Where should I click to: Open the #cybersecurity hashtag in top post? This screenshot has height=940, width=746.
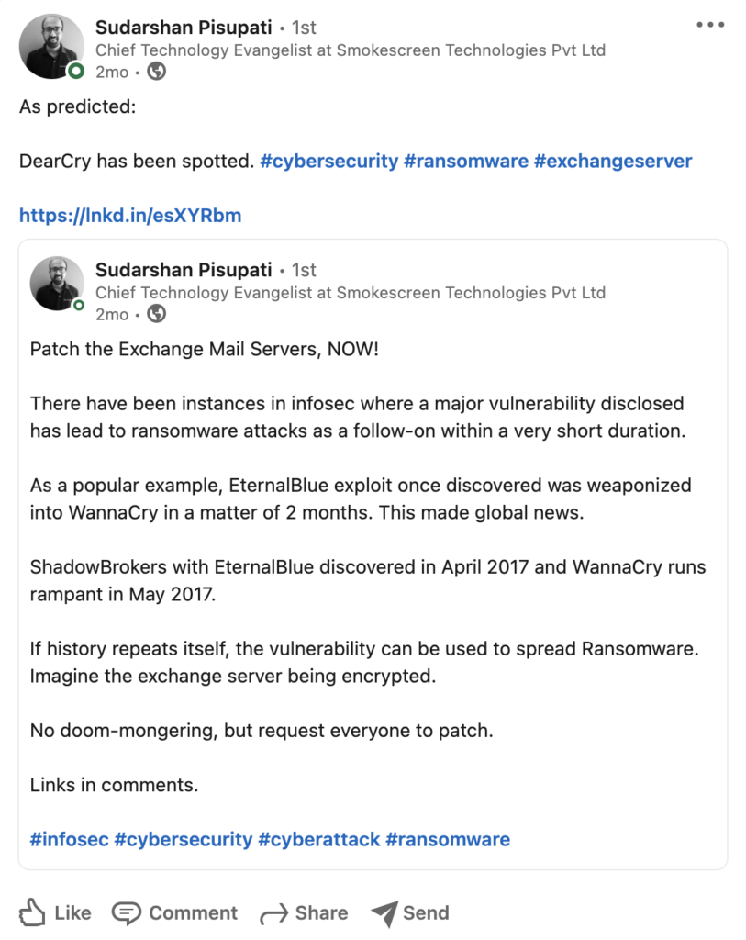(329, 161)
